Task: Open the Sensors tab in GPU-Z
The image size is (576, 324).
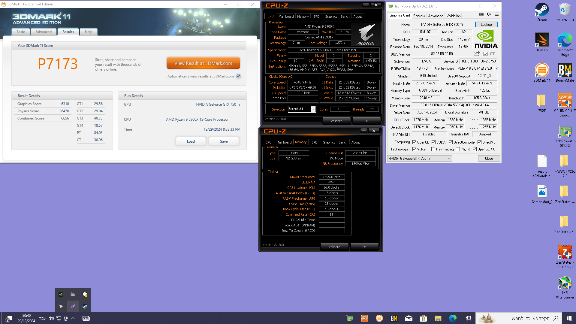Action: (x=419, y=16)
